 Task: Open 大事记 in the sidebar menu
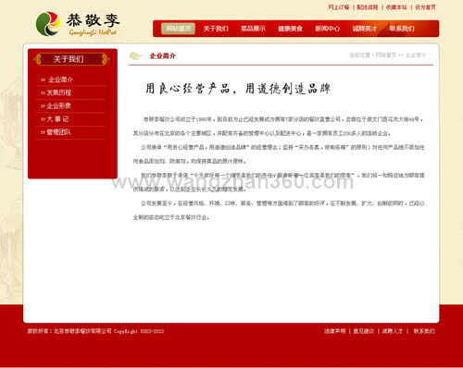point(57,119)
